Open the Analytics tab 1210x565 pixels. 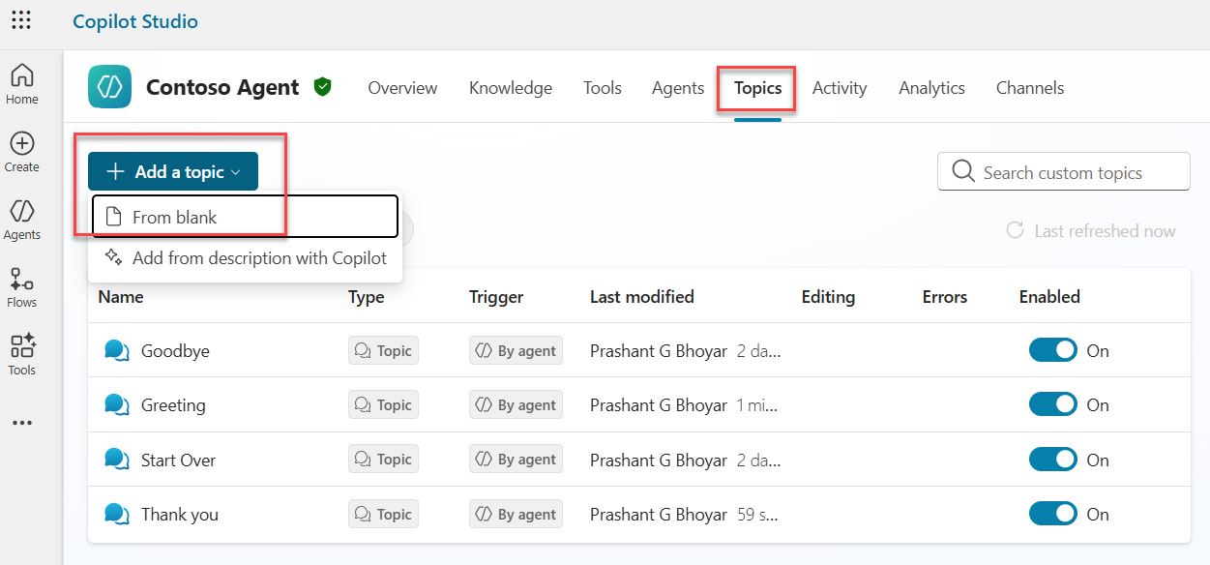930,88
